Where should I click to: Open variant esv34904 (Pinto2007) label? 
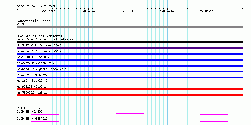pyautogui.click(x=34, y=75)
